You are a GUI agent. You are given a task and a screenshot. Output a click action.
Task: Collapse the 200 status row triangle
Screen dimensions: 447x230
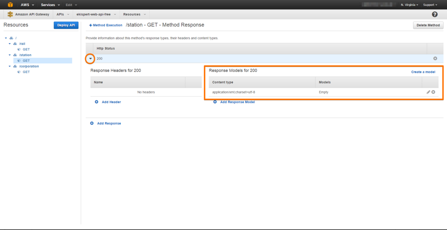tap(90, 58)
